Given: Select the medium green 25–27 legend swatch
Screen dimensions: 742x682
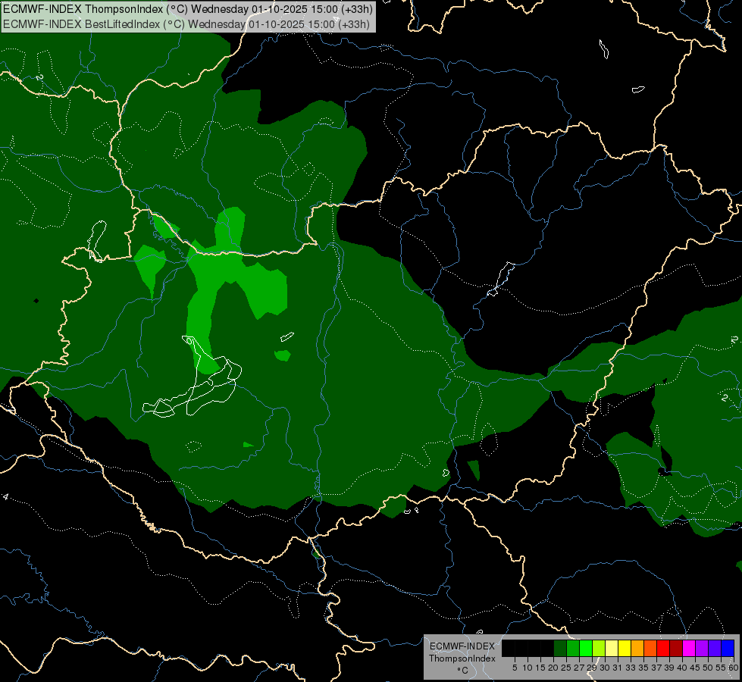Looking at the screenshot, I should coord(573,648).
